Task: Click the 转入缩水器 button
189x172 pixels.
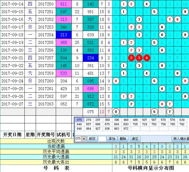Action: point(180,139)
